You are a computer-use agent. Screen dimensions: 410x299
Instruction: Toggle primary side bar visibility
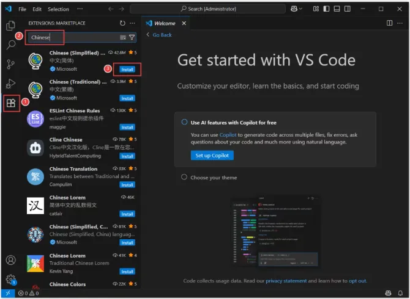point(326,9)
